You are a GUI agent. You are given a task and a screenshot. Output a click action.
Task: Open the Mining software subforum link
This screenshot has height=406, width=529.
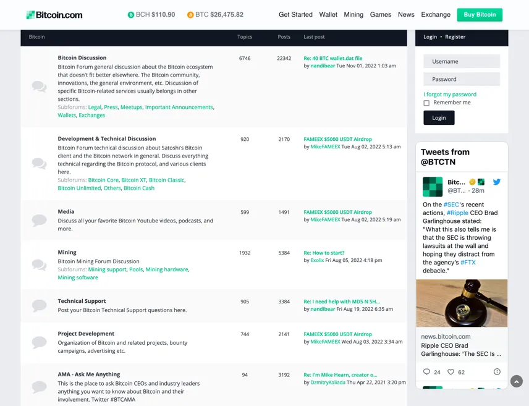click(x=78, y=277)
